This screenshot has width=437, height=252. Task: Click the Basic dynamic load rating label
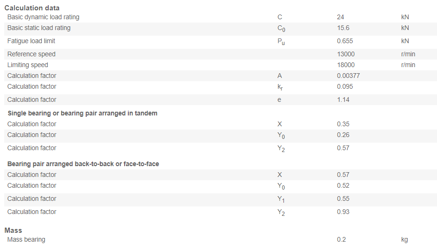[43, 17]
